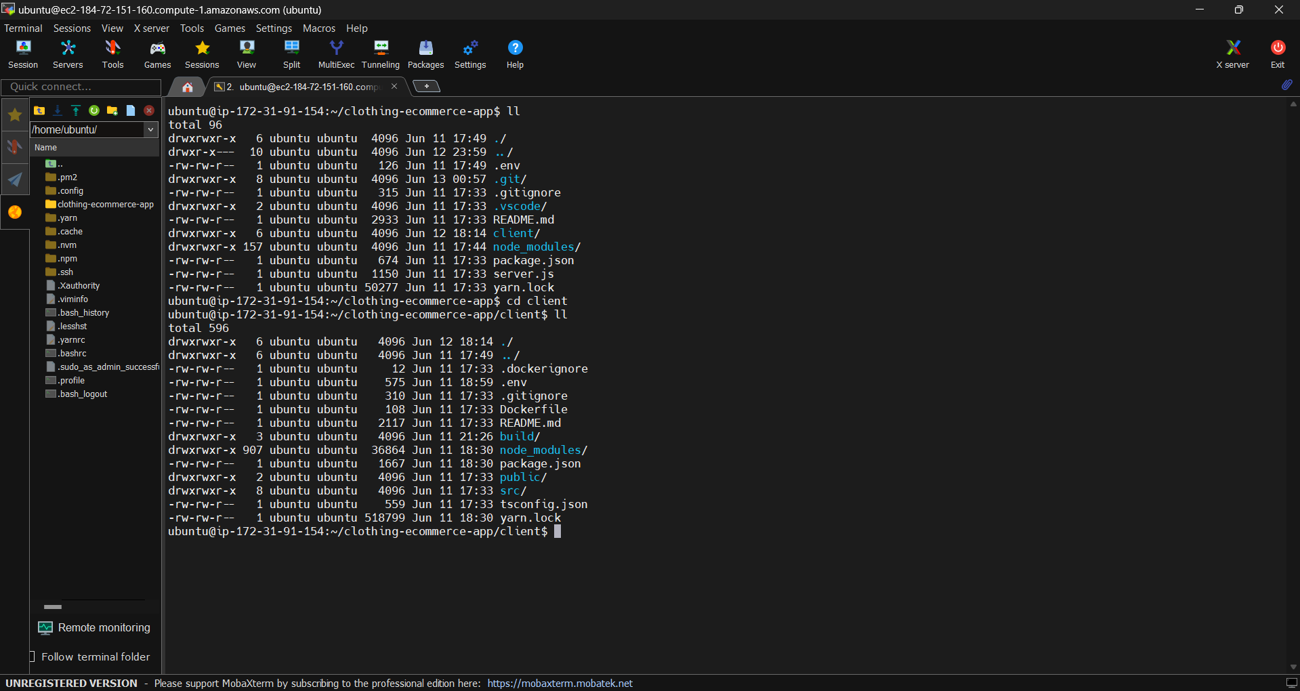Click the upload arrow icon in SFTP toolbar
1300x691 pixels.
(76, 110)
